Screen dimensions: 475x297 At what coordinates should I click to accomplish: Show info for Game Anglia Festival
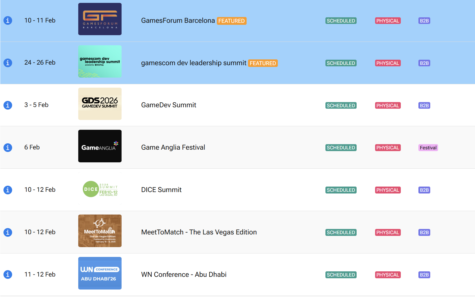coord(8,148)
